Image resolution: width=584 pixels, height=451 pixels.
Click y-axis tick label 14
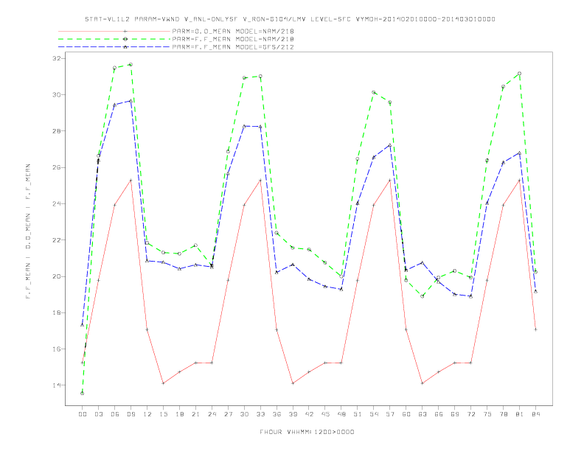tap(56, 385)
